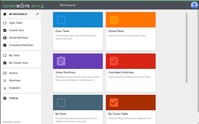The height and width of the screenshot is (124, 199).
Task: Click the My Closed Tasks card checkmark icon
Action: tap(114, 103)
